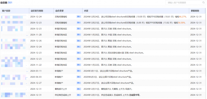The width and height of the screenshot is (207, 99).
Task: Click 新增客户 type in the 2020-06-03 row
Action: (59, 77)
